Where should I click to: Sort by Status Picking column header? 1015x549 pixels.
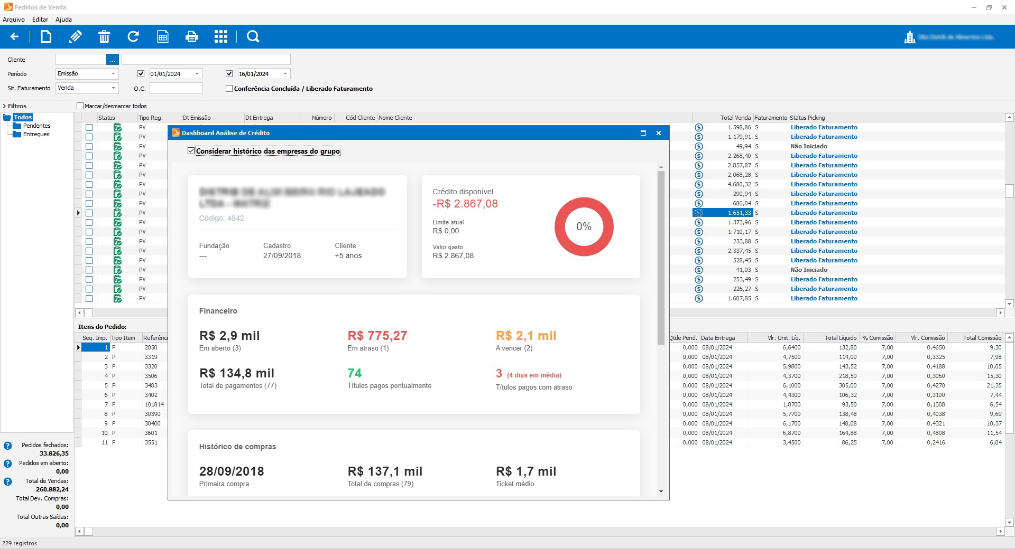[x=807, y=118]
